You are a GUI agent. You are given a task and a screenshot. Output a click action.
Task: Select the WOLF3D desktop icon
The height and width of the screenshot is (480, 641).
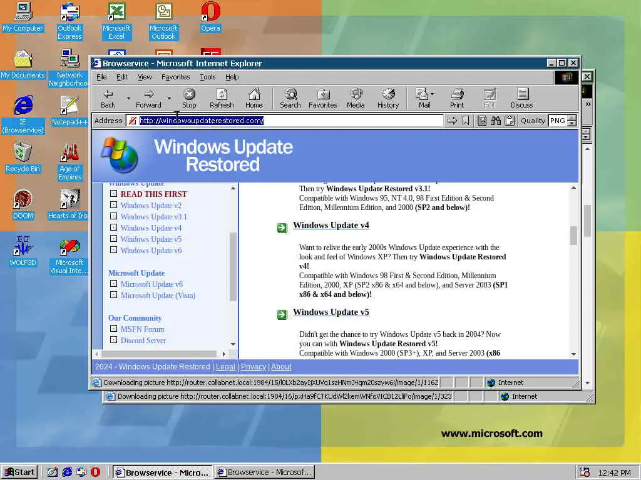[23, 251]
